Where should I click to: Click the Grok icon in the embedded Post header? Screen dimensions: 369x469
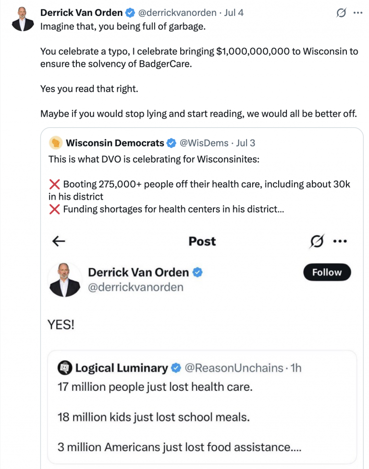pos(317,241)
